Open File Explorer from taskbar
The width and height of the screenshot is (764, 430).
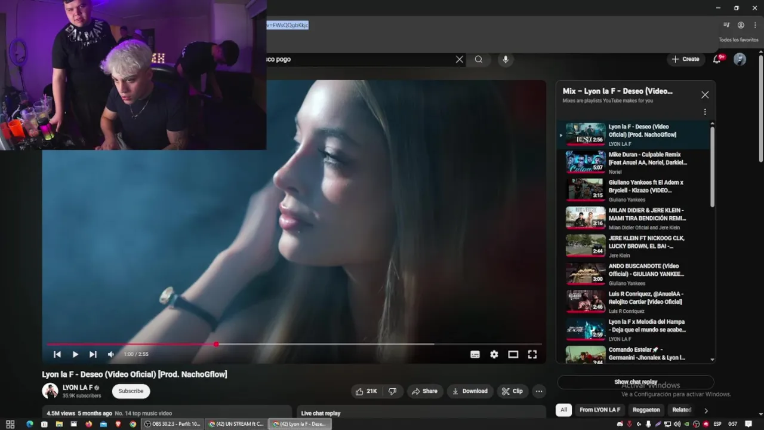pyautogui.click(x=59, y=424)
